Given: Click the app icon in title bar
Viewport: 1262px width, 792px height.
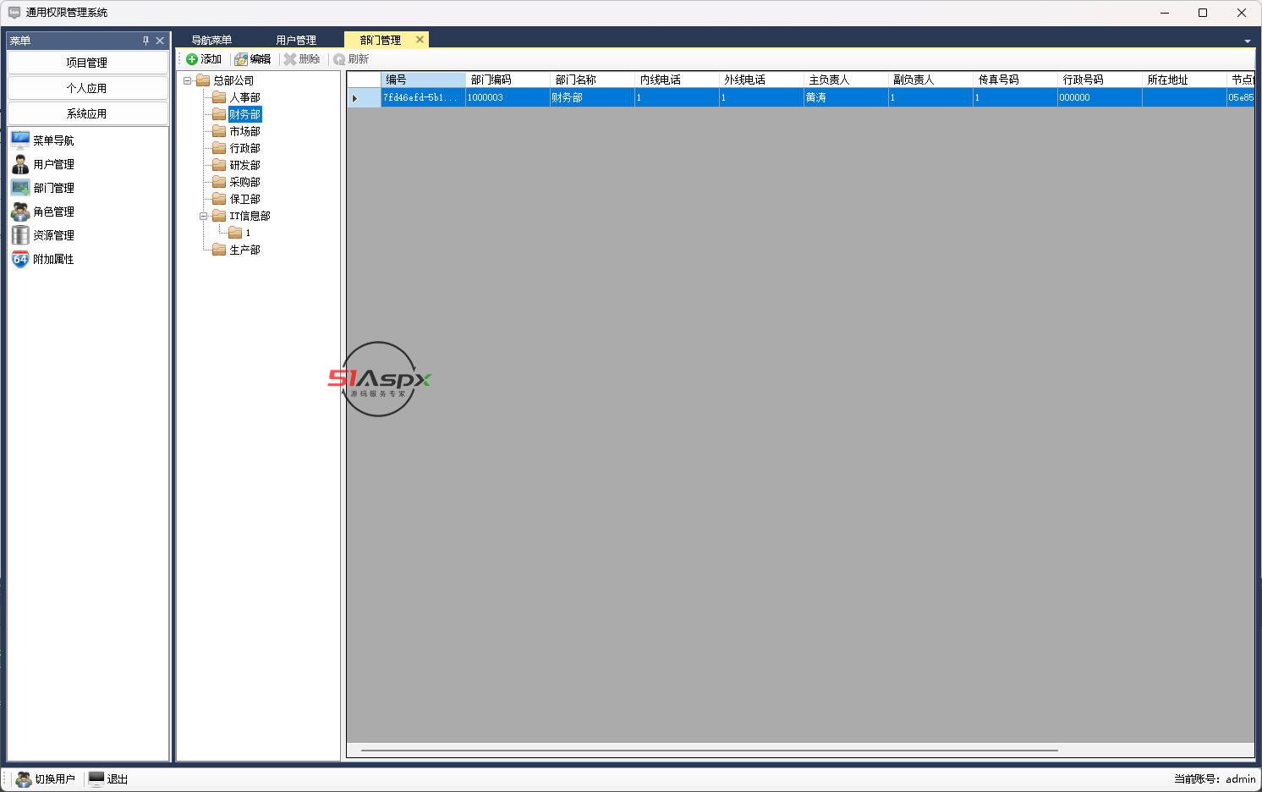Looking at the screenshot, I should 14,13.
